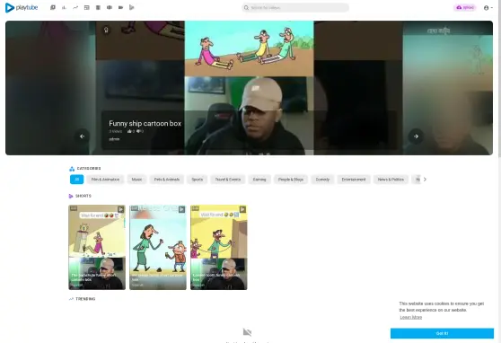Open the shorts icon in top navigation
501x343 pixels.
point(132,7)
